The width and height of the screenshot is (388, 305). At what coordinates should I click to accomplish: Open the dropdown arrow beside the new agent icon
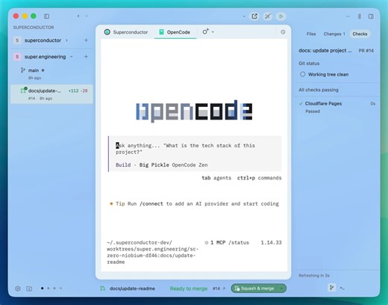213,32
